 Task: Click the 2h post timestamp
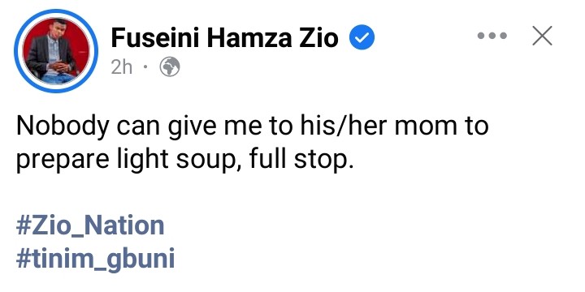(x=122, y=67)
